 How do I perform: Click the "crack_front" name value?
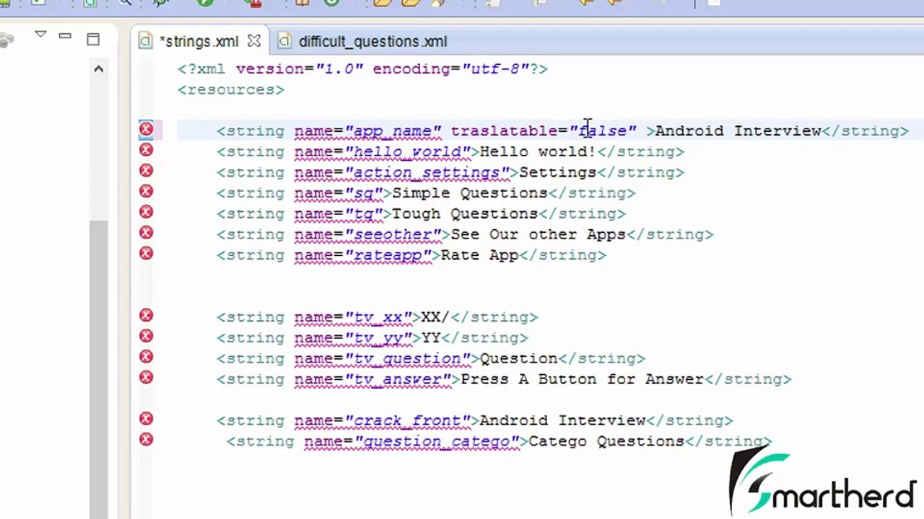[408, 421]
